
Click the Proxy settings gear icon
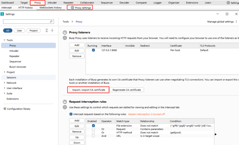(x=72, y=8)
